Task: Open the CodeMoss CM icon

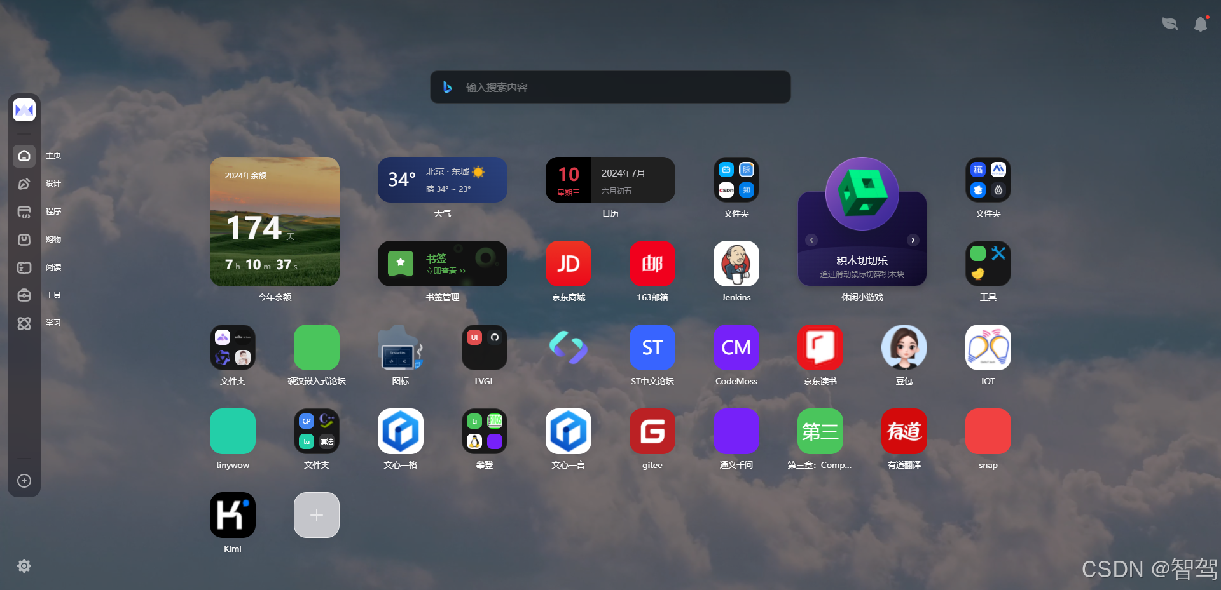Action: pos(736,347)
